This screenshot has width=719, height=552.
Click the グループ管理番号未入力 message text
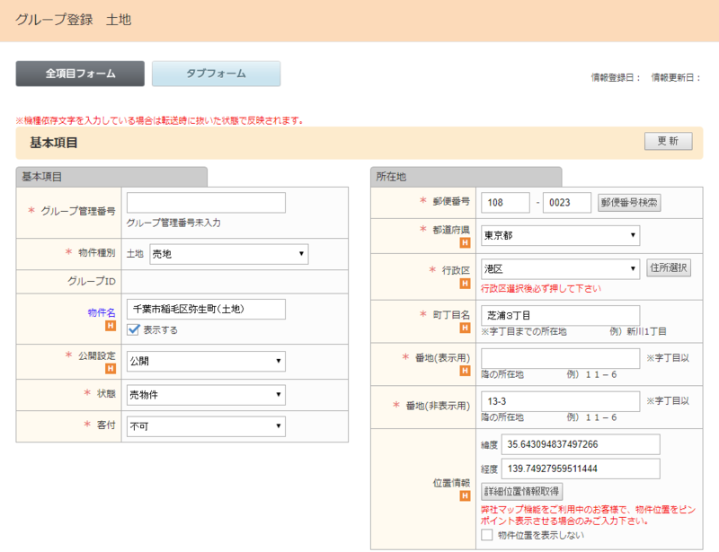point(173,223)
